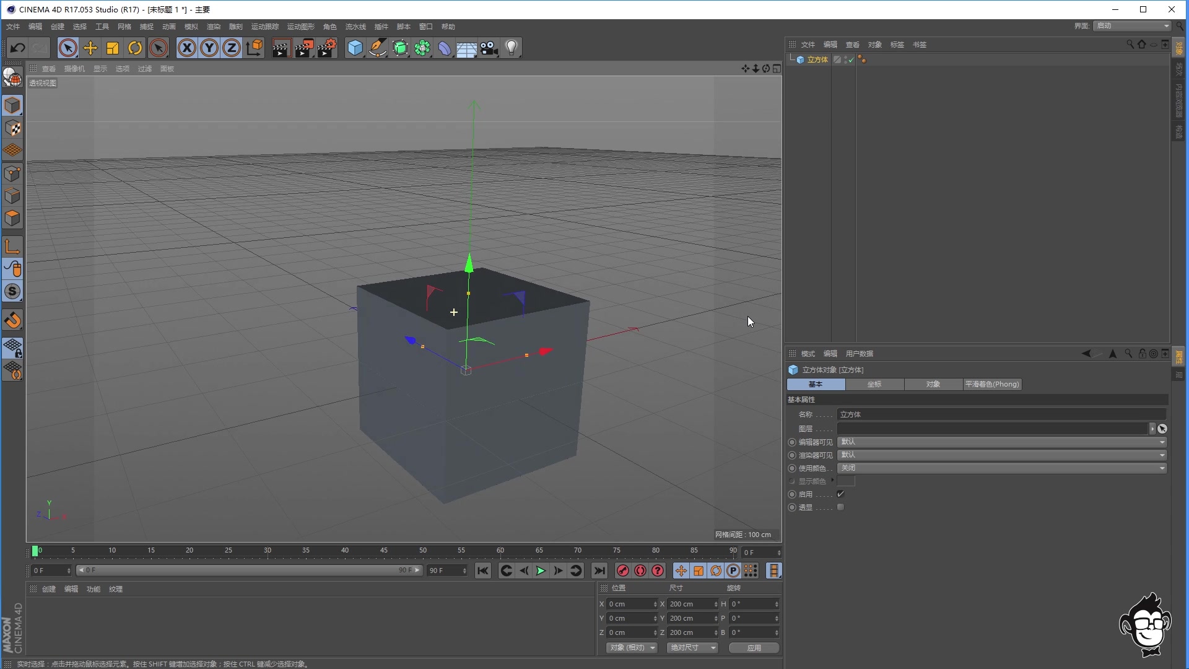Image resolution: width=1189 pixels, height=669 pixels.
Task: Open the Render View icon
Action: tap(282, 48)
